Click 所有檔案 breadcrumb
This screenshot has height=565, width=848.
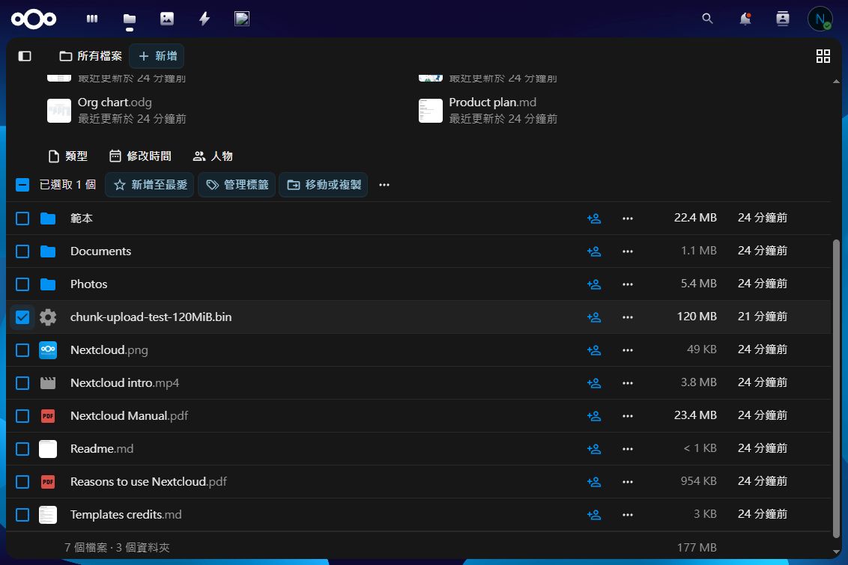tap(91, 56)
